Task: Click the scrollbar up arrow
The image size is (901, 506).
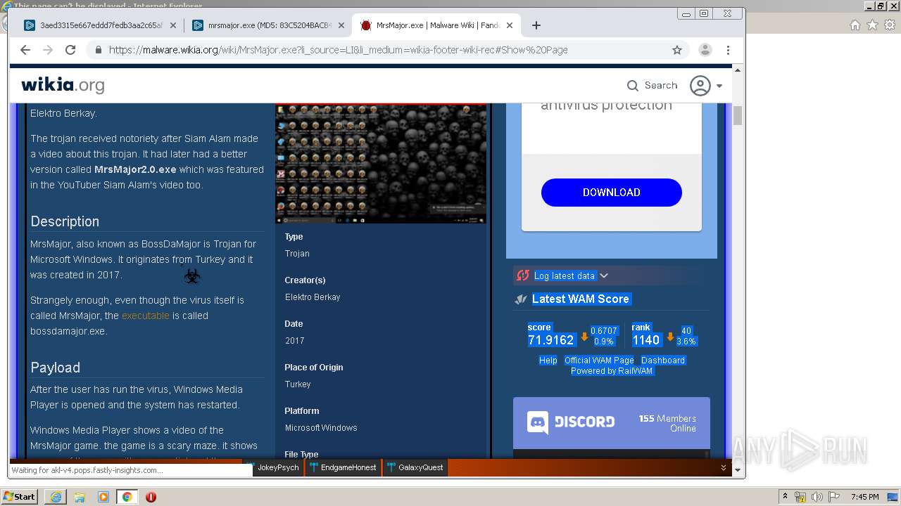Action: tap(738, 70)
